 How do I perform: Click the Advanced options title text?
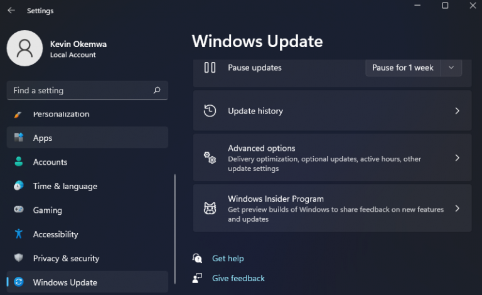point(261,148)
